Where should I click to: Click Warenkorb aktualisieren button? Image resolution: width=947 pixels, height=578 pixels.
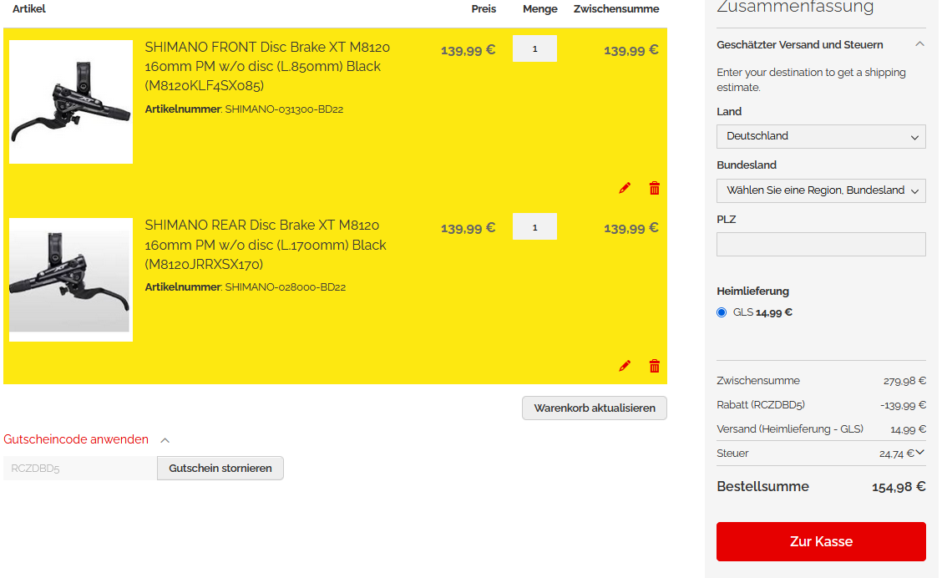click(595, 408)
